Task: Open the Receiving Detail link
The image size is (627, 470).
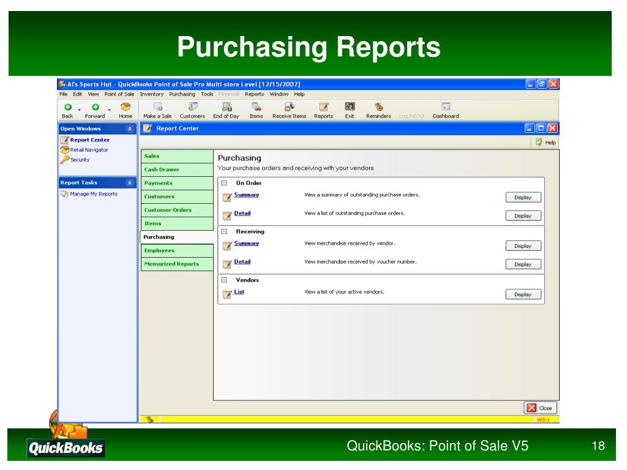Action: click(x=242, y=261)
